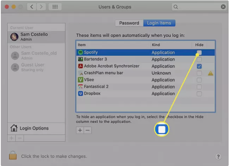The height and width of the screenshot is (166, 231).
Task: Toggle the Hide checkbox for Dropbox
Action: pos(199,94)
